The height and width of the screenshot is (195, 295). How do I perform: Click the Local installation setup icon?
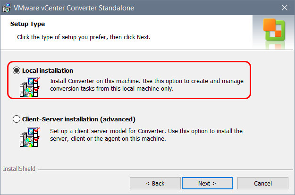point(30,87)
